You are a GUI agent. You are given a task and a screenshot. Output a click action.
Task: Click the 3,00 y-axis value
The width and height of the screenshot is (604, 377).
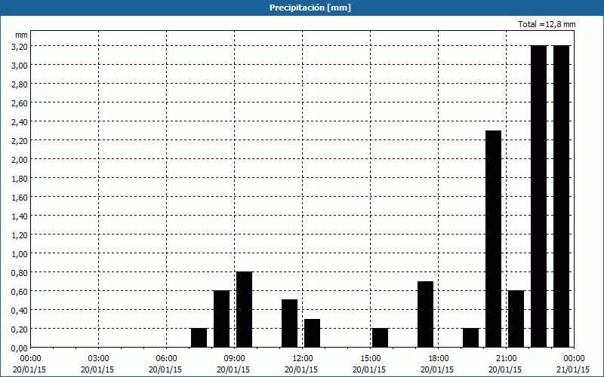[x=20, y=65]
